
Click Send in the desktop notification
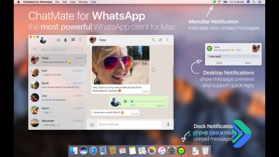coord(247,63)
